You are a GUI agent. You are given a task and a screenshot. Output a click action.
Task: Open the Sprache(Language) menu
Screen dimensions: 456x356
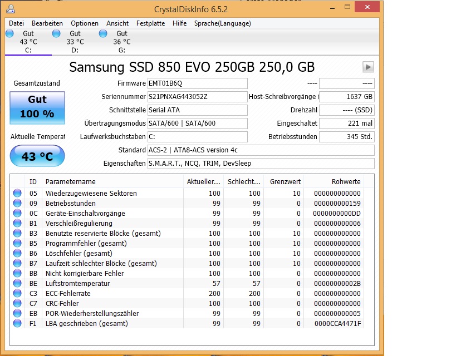(223, 23)
